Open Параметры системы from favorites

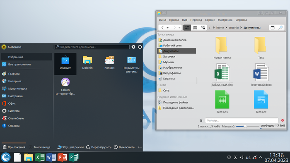pyautogui.click(x=131, y=65)
